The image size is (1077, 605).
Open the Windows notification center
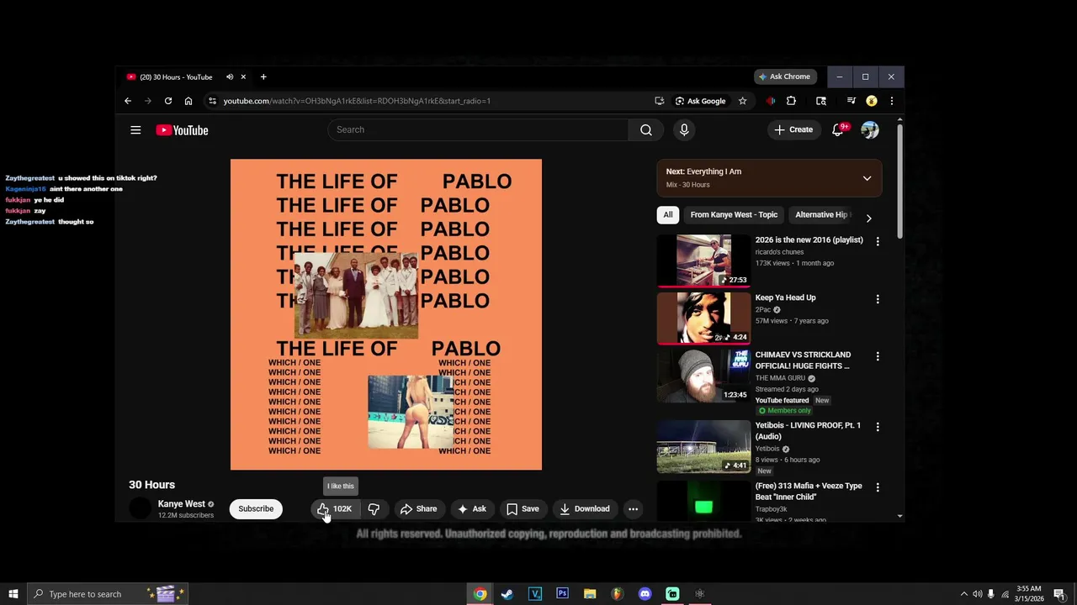click(x=1059, y=594)
